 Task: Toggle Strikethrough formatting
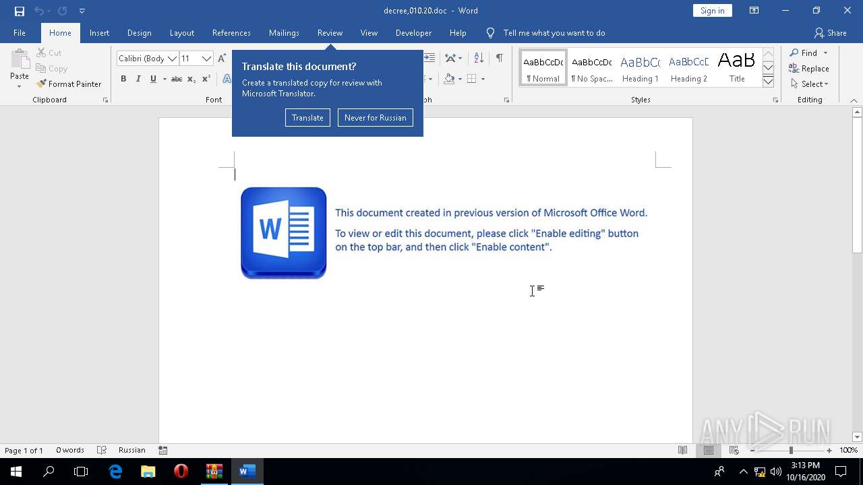(177, 79)
